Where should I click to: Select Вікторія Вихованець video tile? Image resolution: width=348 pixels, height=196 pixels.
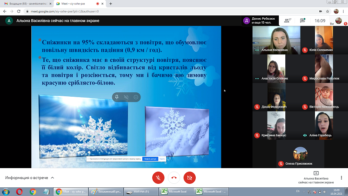324,97
